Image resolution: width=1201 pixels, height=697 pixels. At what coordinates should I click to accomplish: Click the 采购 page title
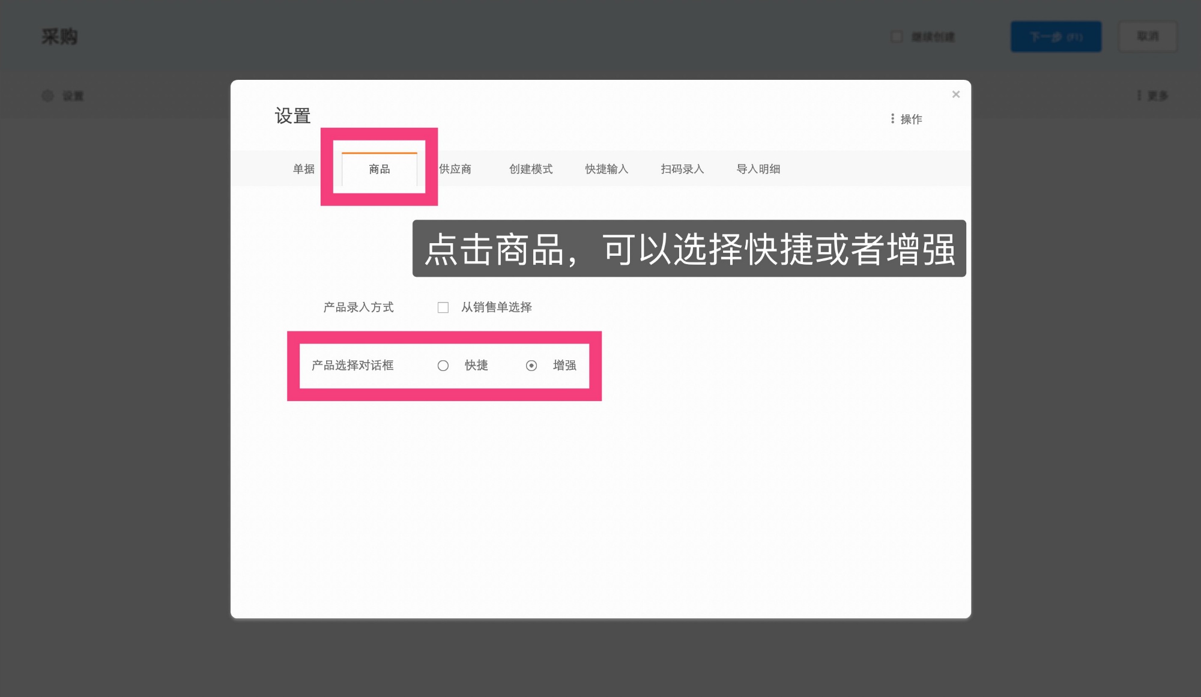tap(58, 37)
